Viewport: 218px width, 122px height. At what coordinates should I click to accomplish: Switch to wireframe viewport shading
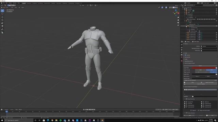pyautogui.click(x=172, y=7)
